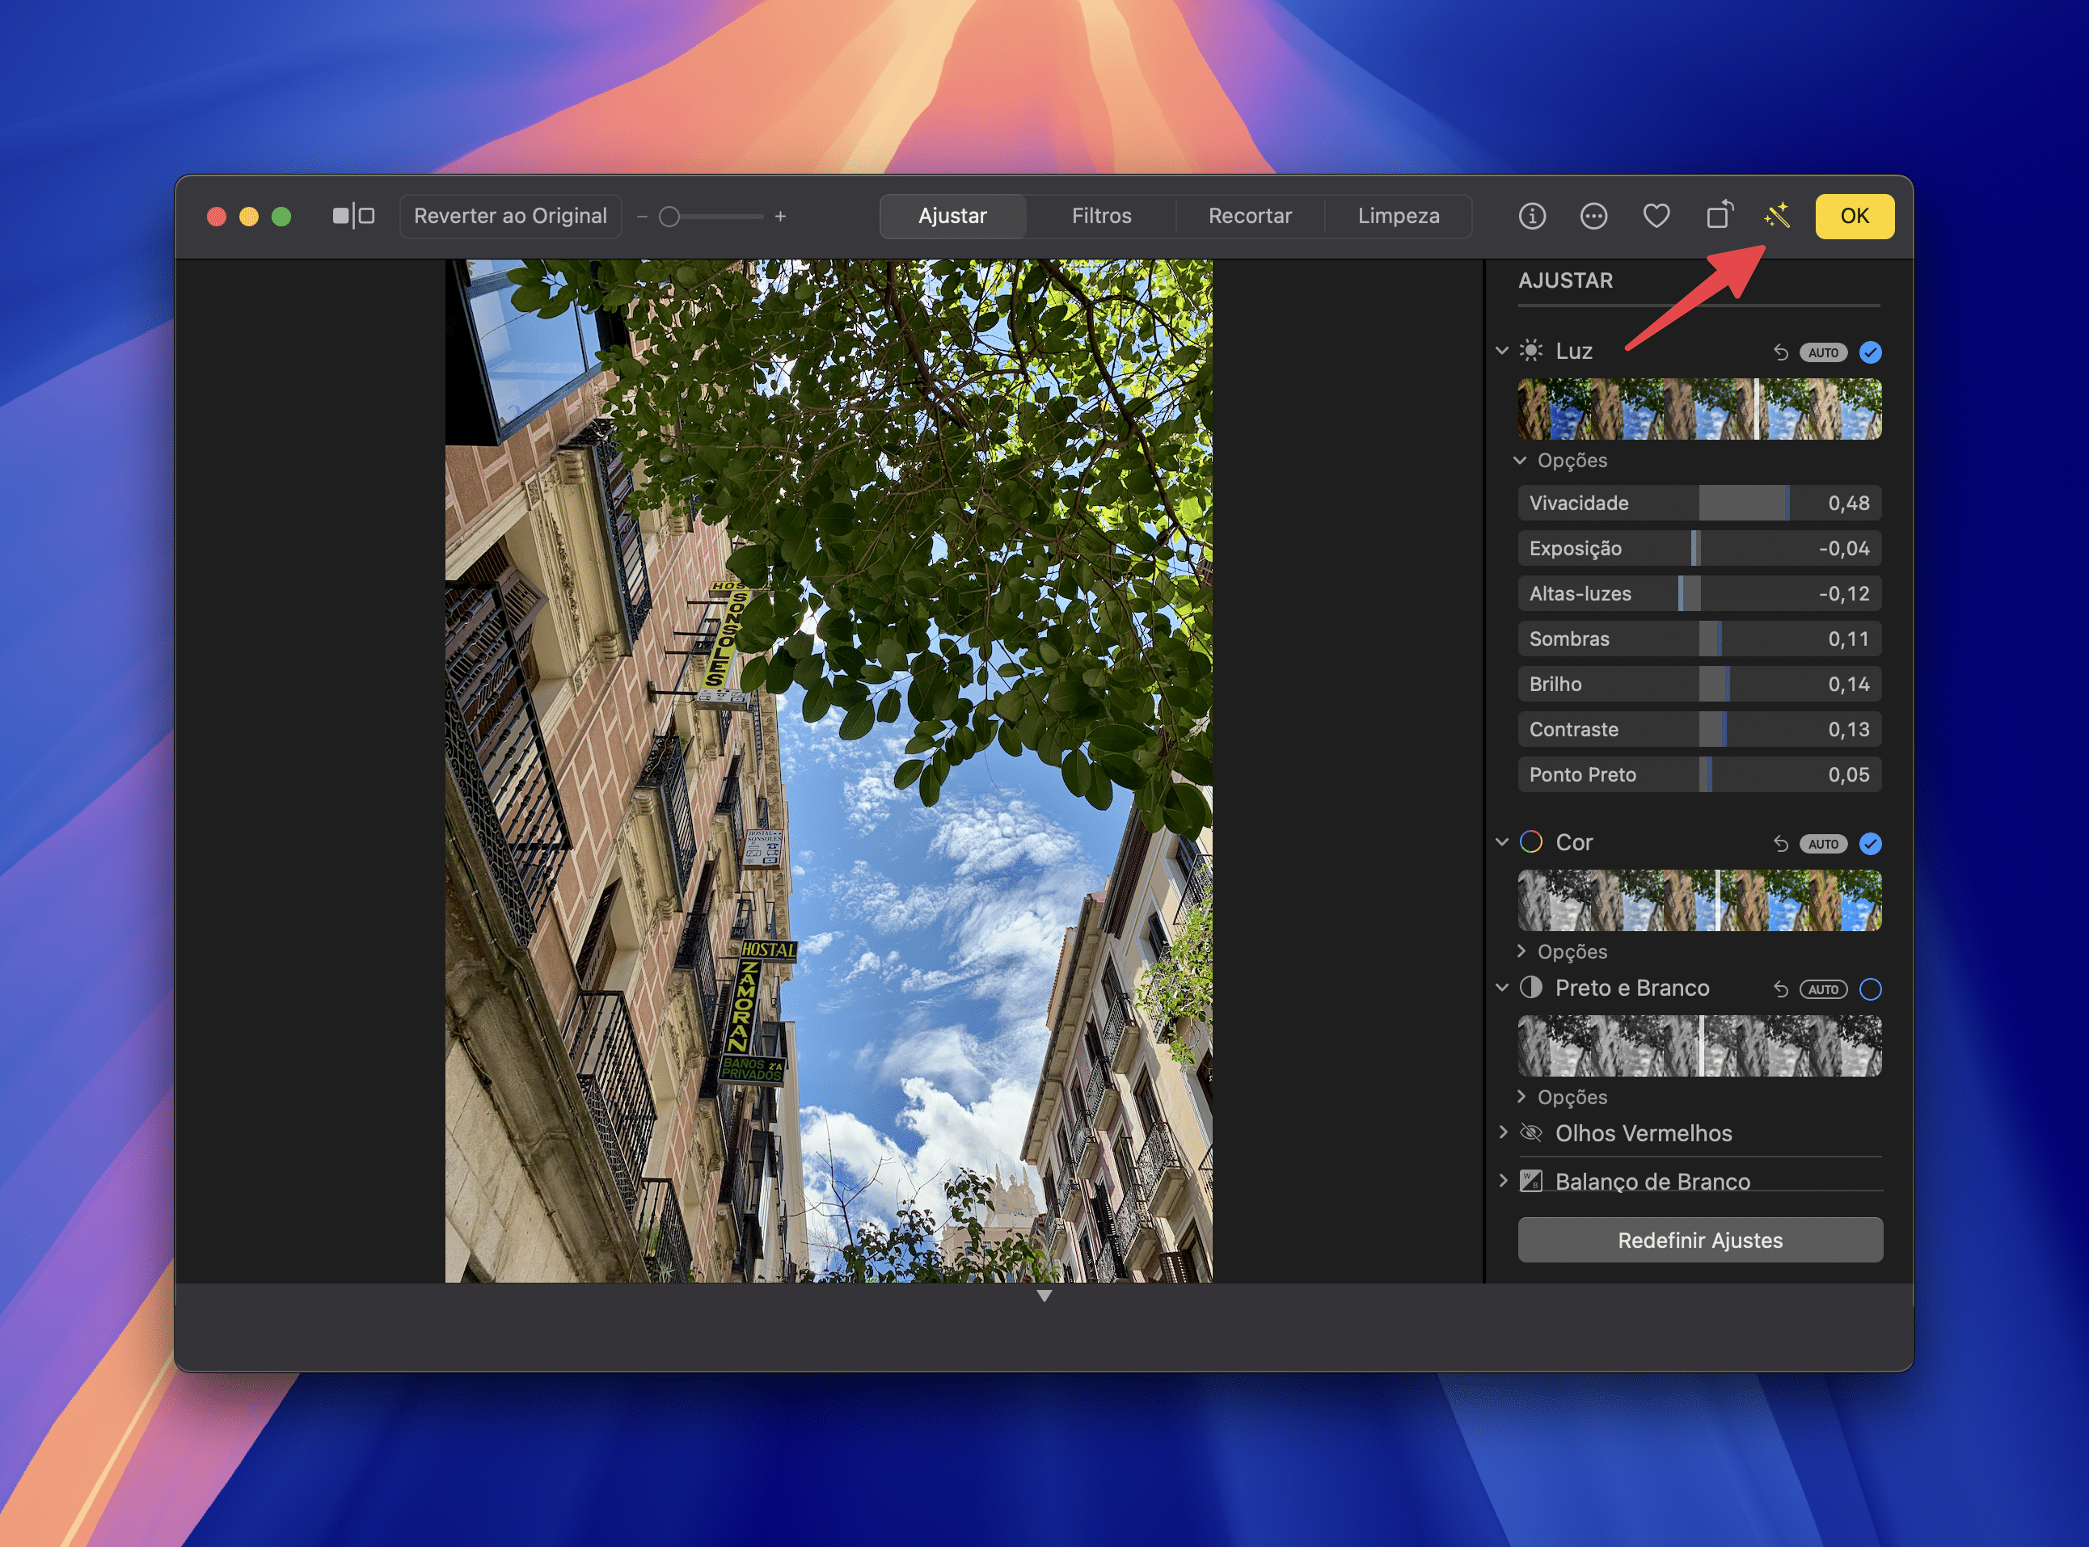The width and height of the screenshot is (2089, 1547).
Task: Click the zoom slider knob
Action: coord(669,217)
